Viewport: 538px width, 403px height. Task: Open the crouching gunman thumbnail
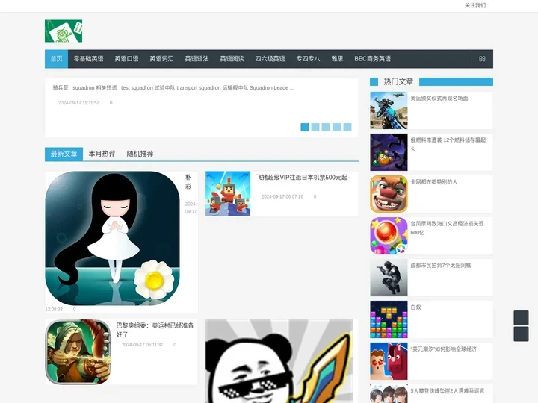click(x=389, y=278)
